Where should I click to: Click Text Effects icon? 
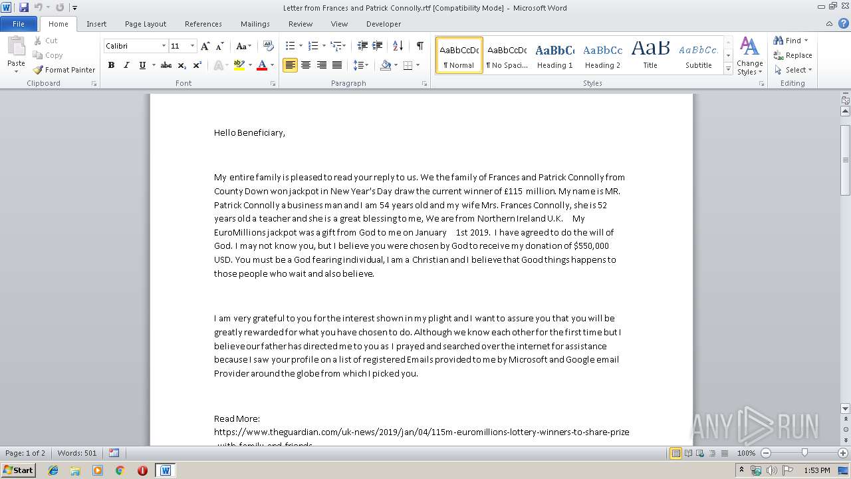click(x=217, y=65)
